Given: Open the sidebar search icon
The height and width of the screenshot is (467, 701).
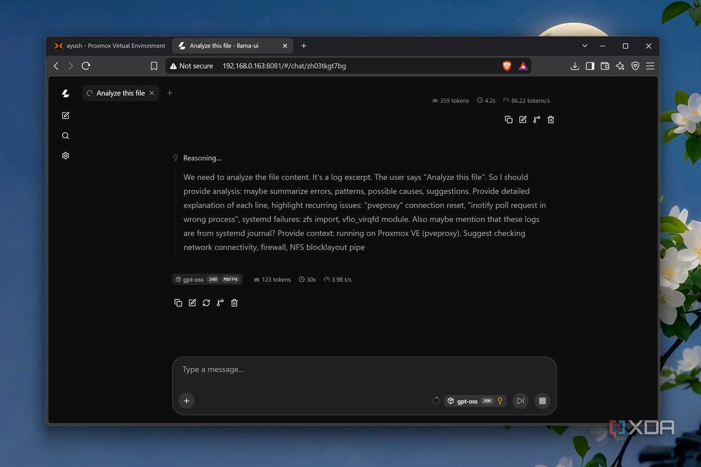Looking at the screenshot, I should (x=65, y=135).
